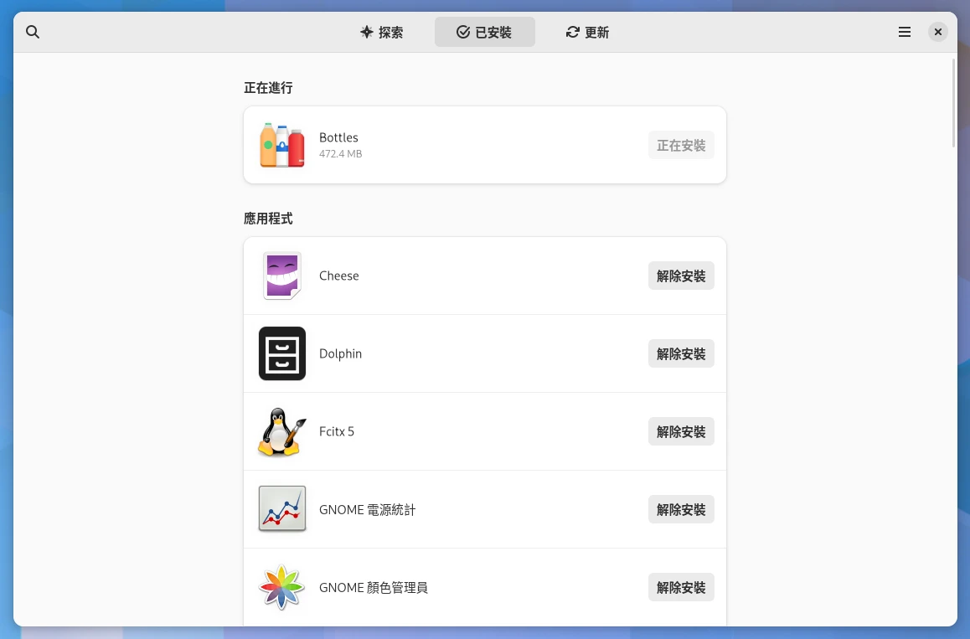Select the GNOME 電源統計 name text
Viewport: 970px width, 639px height.
coord(368,510)
